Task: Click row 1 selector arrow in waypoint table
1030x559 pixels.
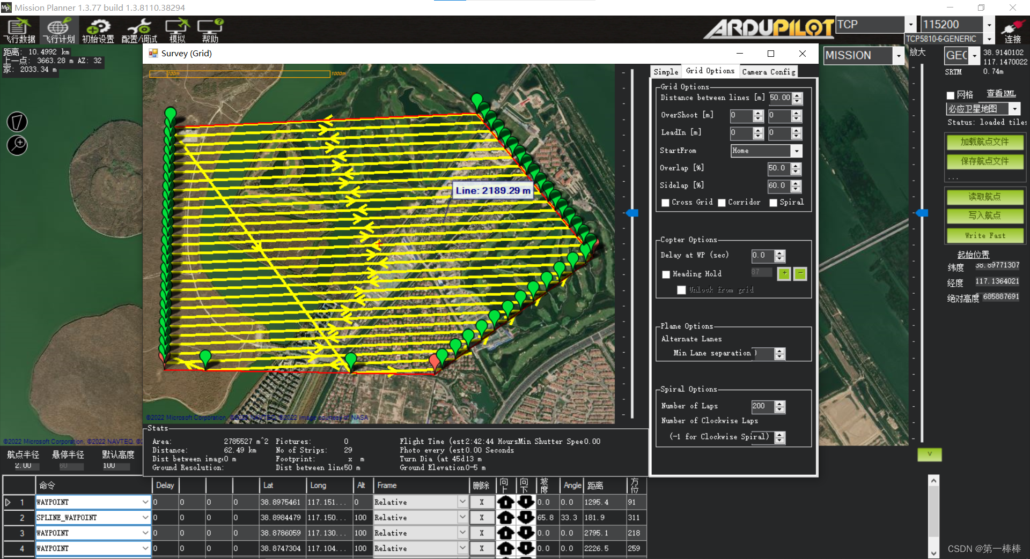Action: (x=8, y=502)
